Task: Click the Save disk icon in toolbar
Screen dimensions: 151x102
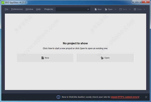Action: click(121, 9)
